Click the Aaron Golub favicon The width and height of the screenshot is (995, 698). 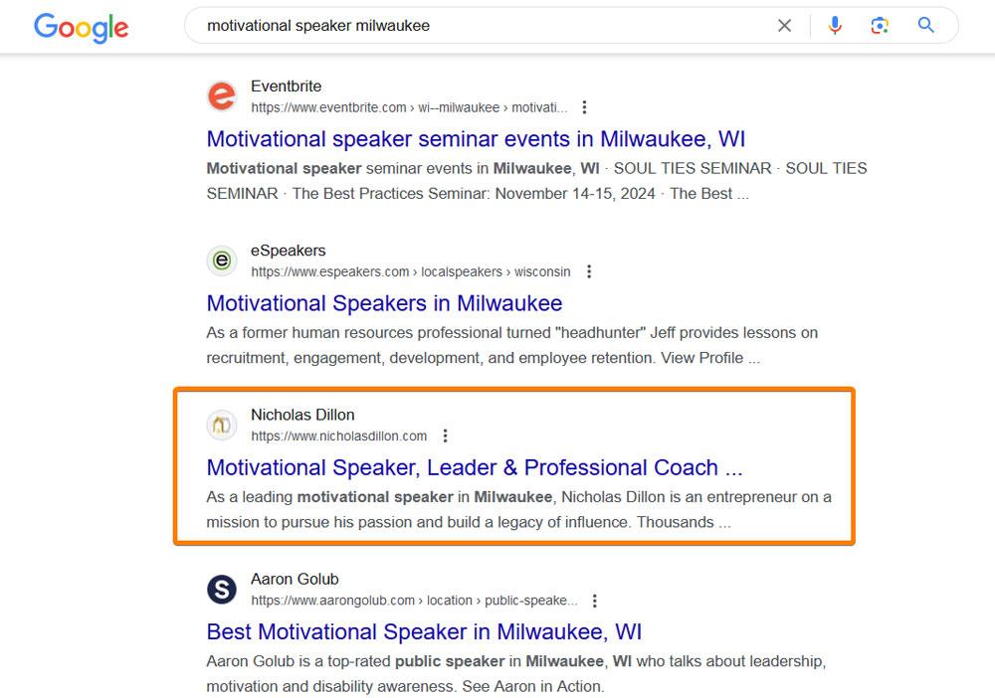point(222,589)
